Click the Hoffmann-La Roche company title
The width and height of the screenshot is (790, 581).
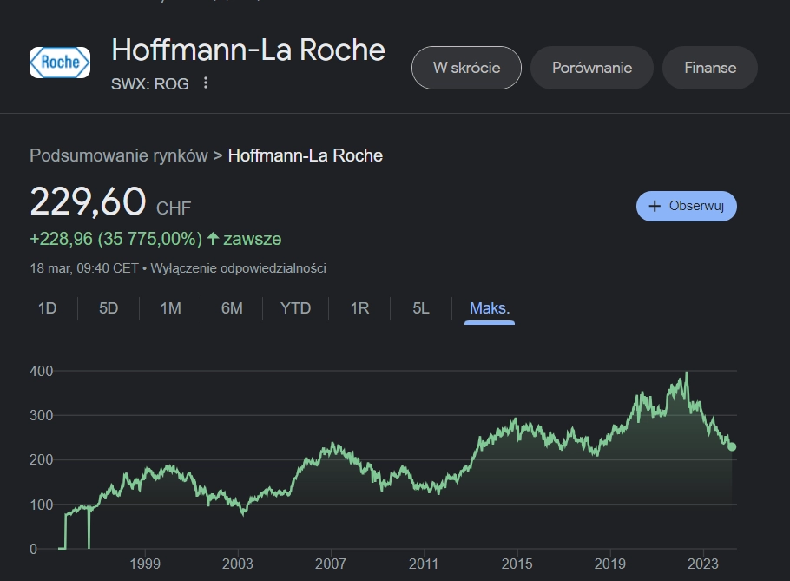[248, 50]
